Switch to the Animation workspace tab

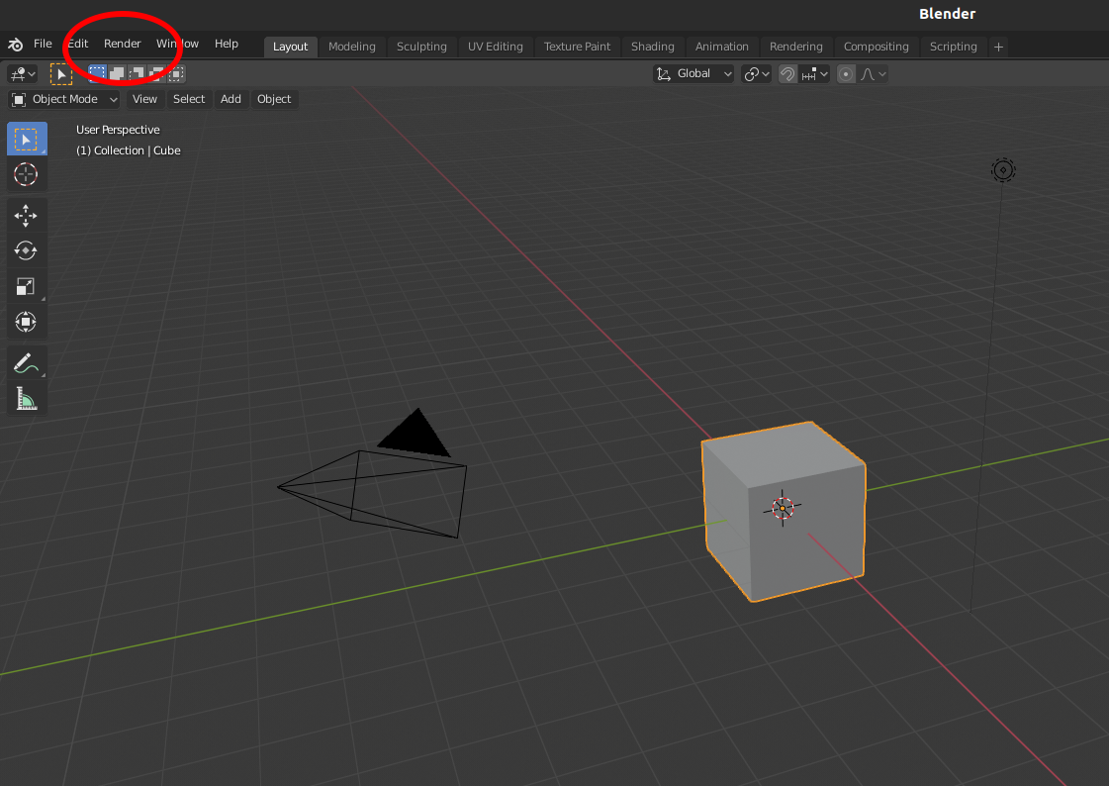(721, 47)
